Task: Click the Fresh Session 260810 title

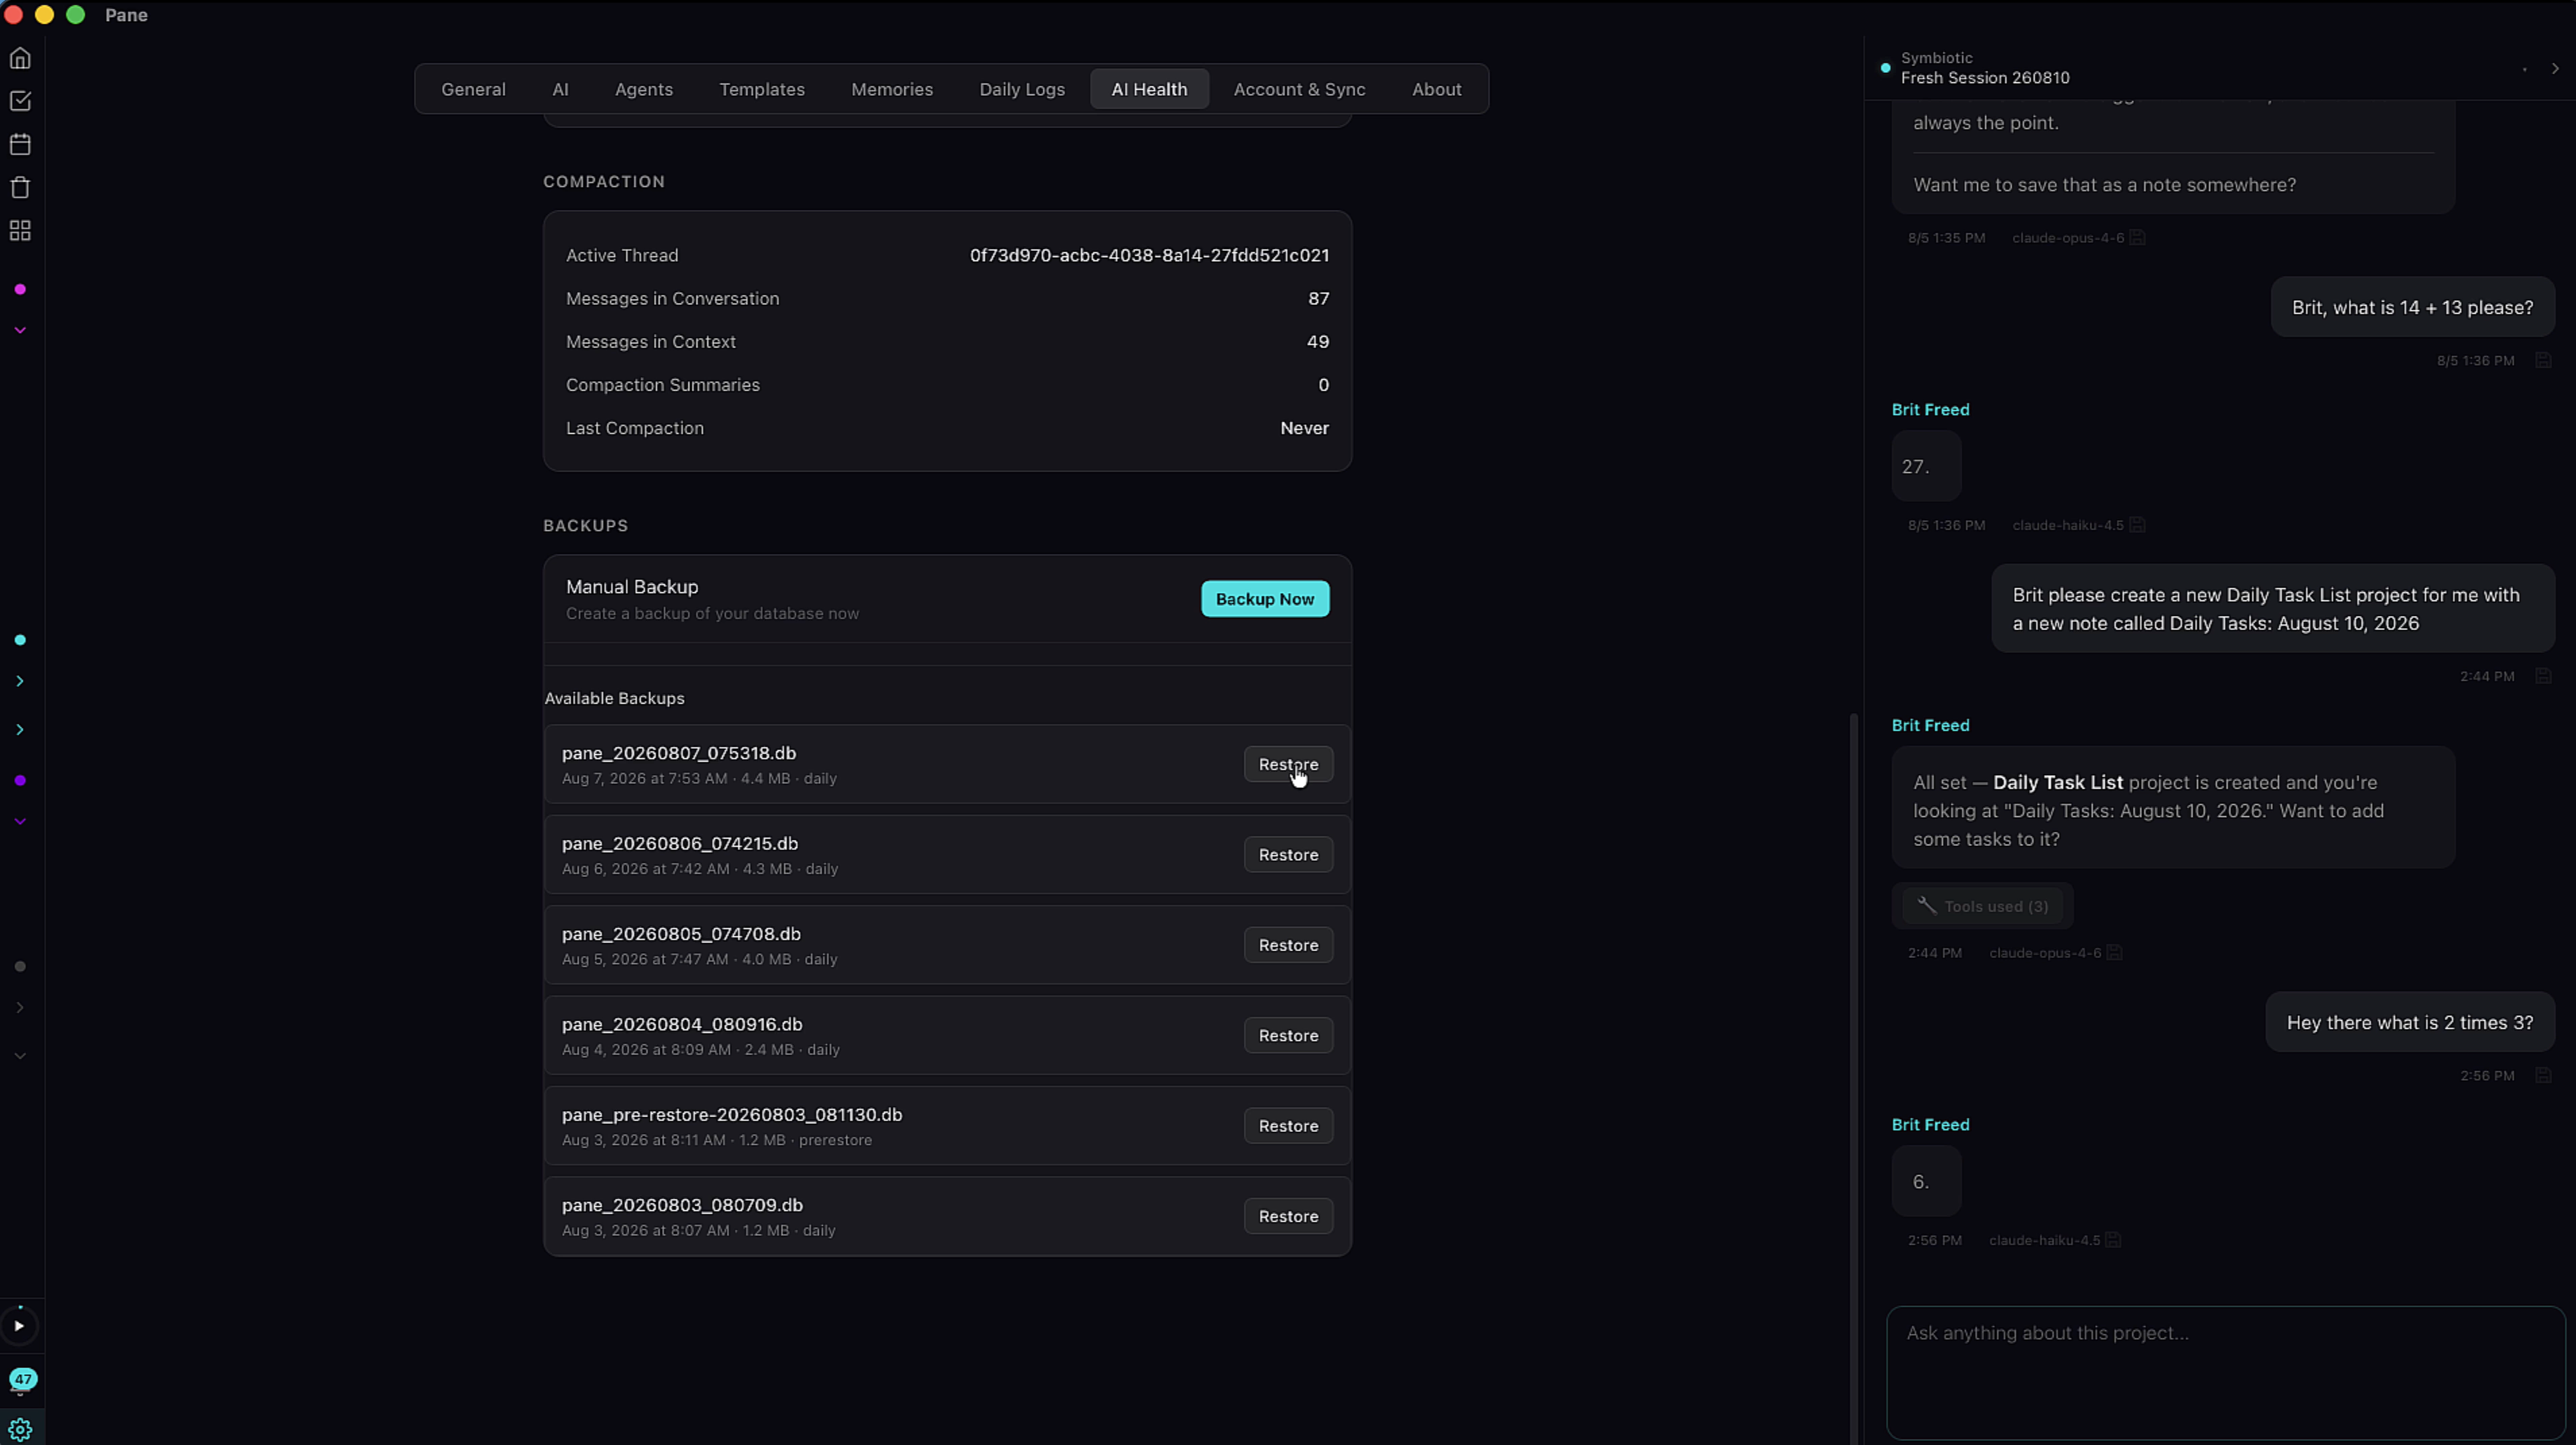Action: point(1985,78)
